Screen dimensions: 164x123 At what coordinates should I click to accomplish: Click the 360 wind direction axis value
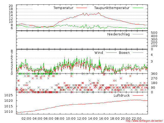pos(154,74)
